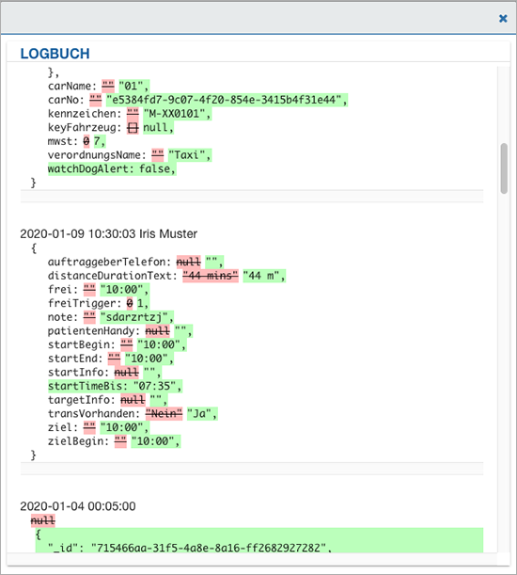
Task: Click the mwst added value 7
Action: tap(100, 141)
